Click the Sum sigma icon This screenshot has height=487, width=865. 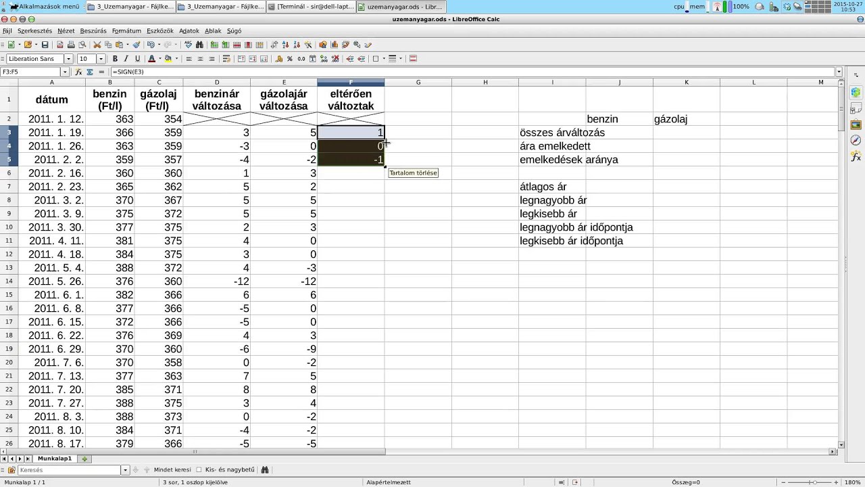(90, 72)
